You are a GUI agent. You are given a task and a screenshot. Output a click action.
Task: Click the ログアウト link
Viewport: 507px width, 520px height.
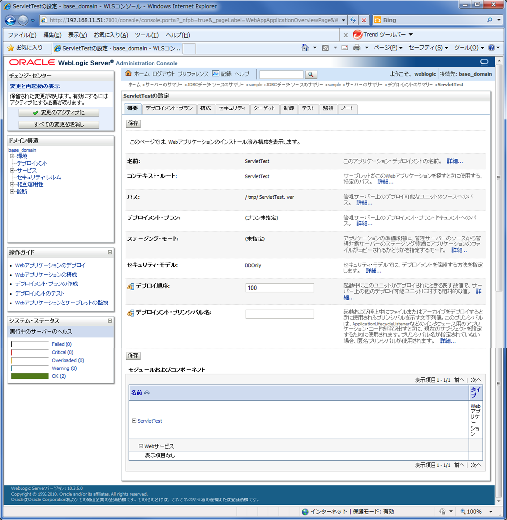click(x=163, y=74)
